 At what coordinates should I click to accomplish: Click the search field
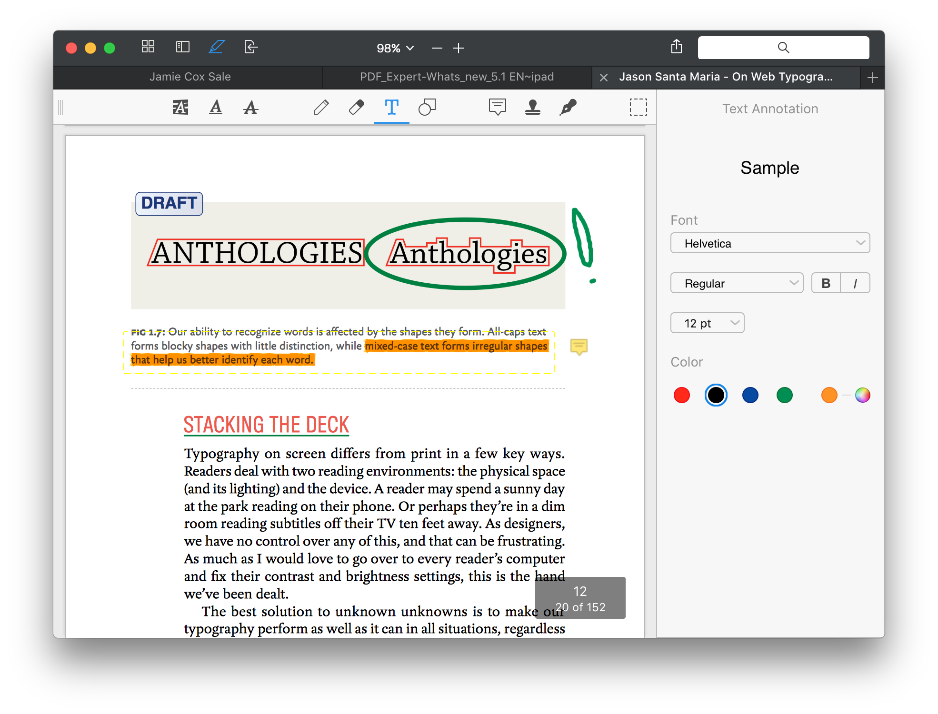[783, 48]
